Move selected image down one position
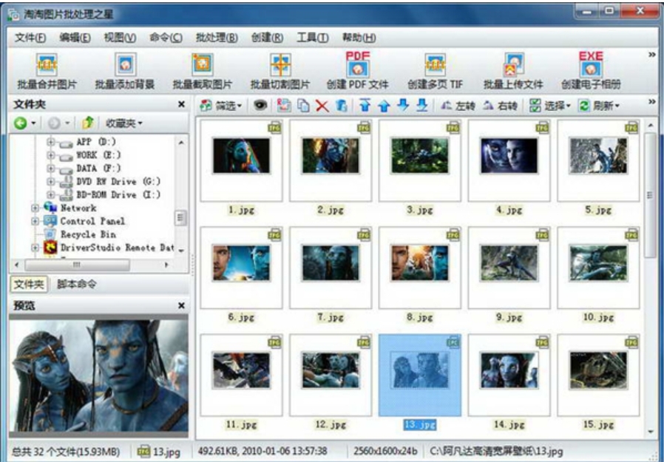Screen dimensions: 664x462 (403, 106)
